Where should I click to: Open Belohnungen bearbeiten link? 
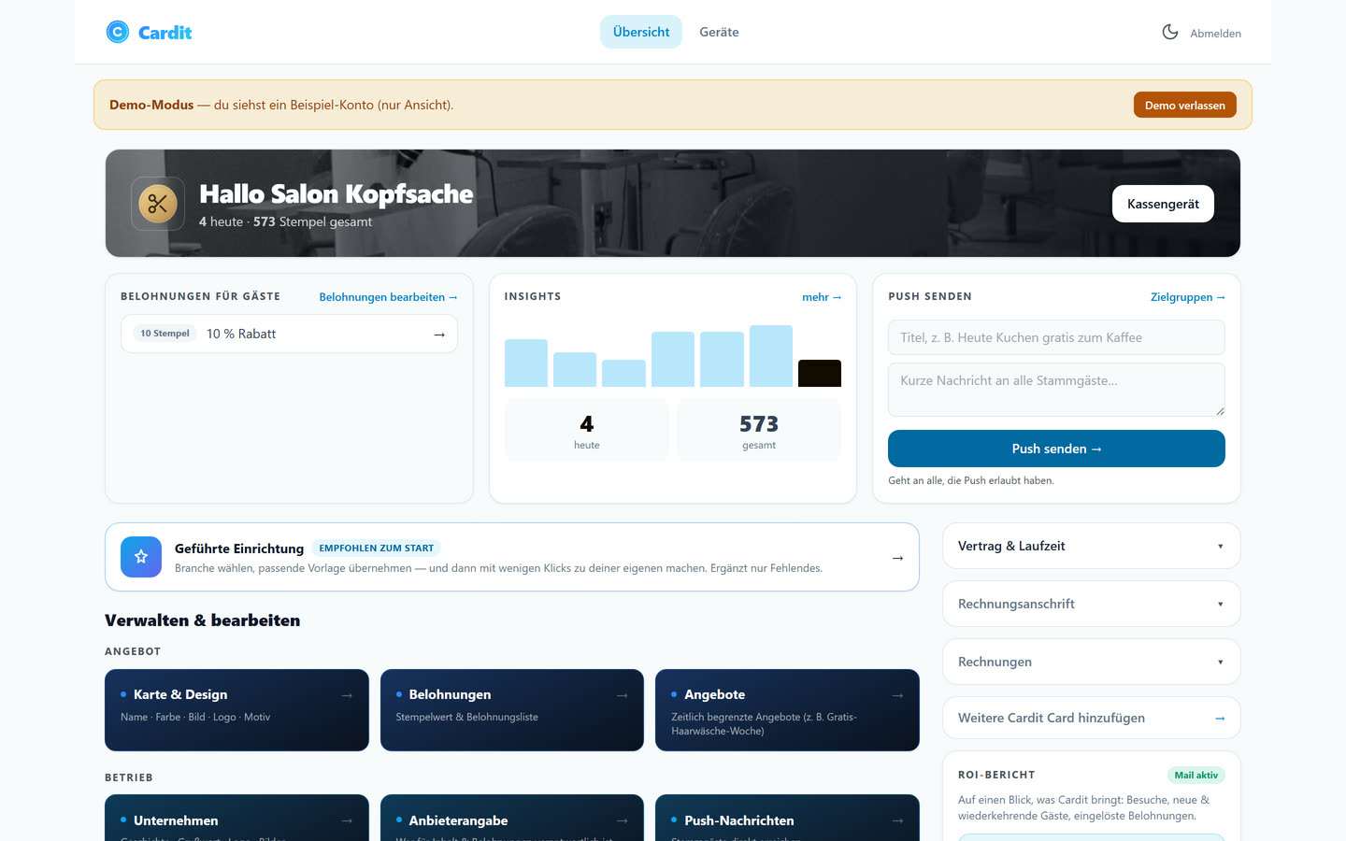(388, 297)
